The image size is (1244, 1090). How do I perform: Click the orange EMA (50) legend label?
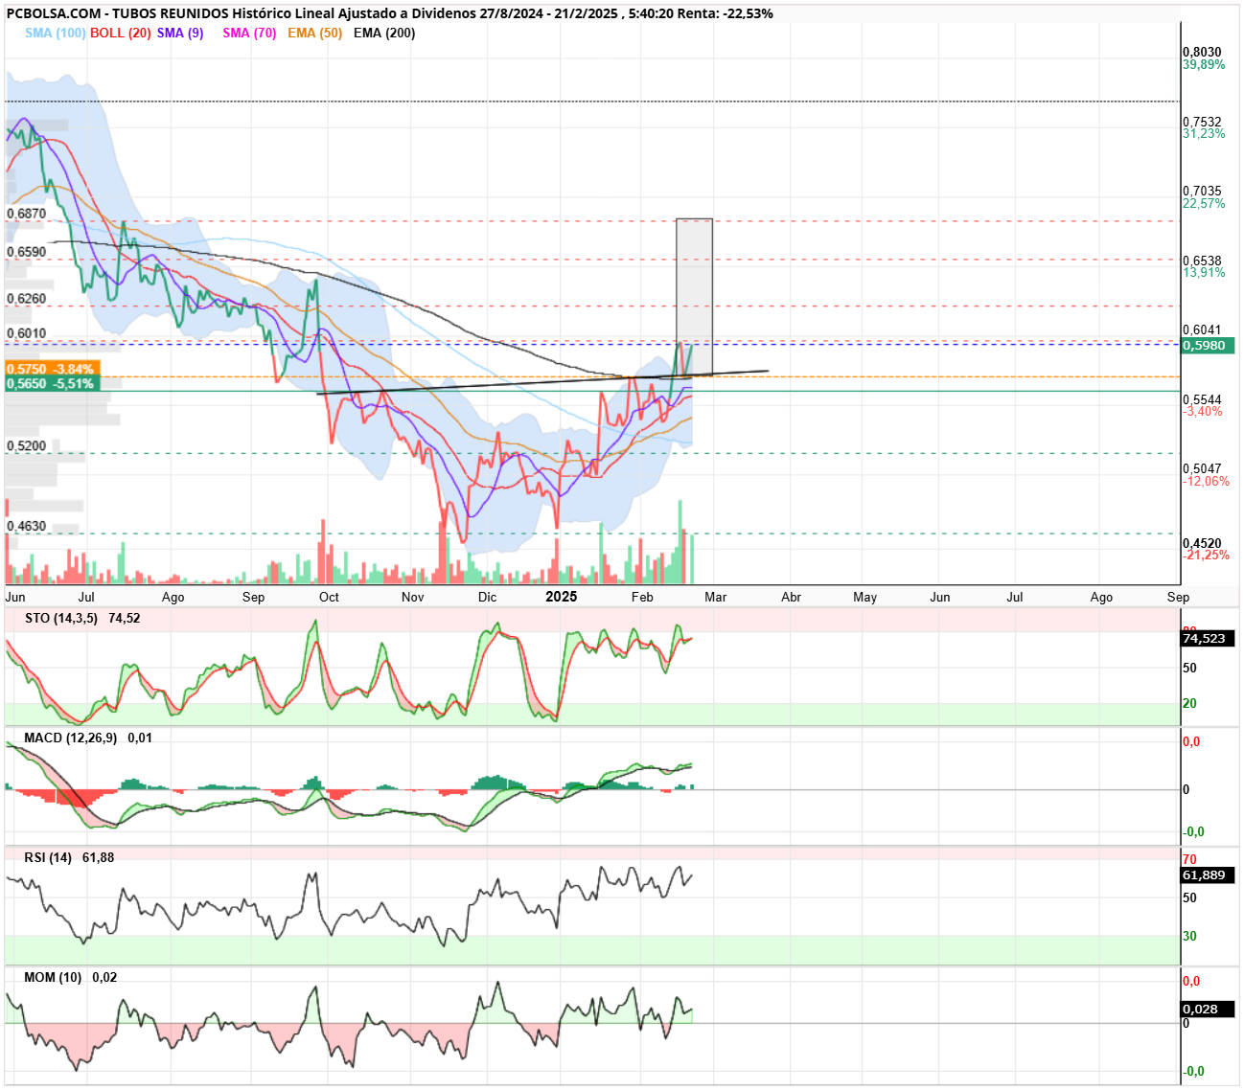click(314, 33)
